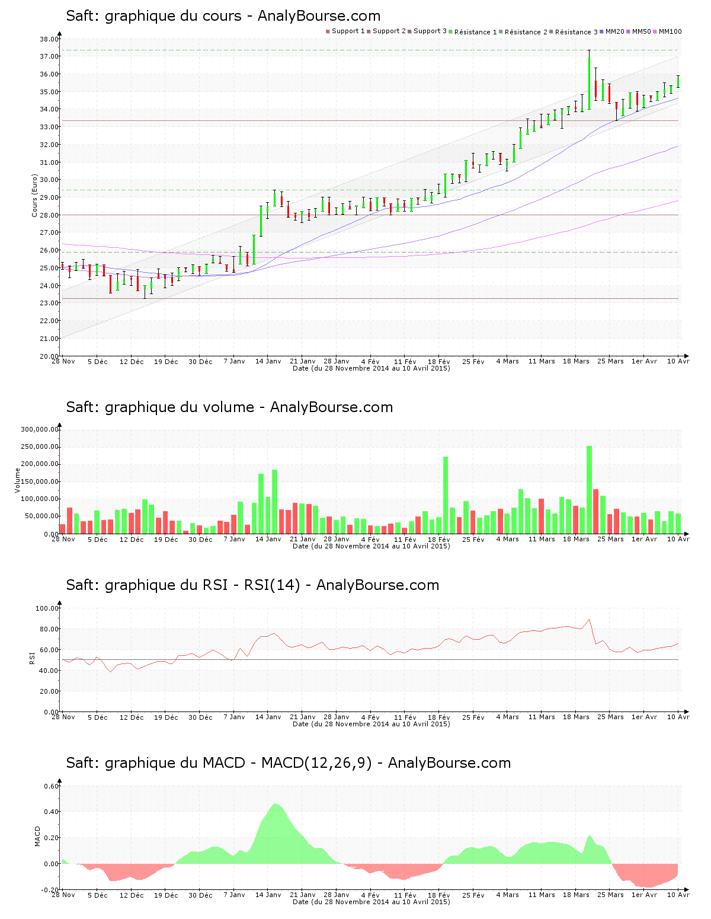Click the 40.00 RSI axis value

coord(49,671)
